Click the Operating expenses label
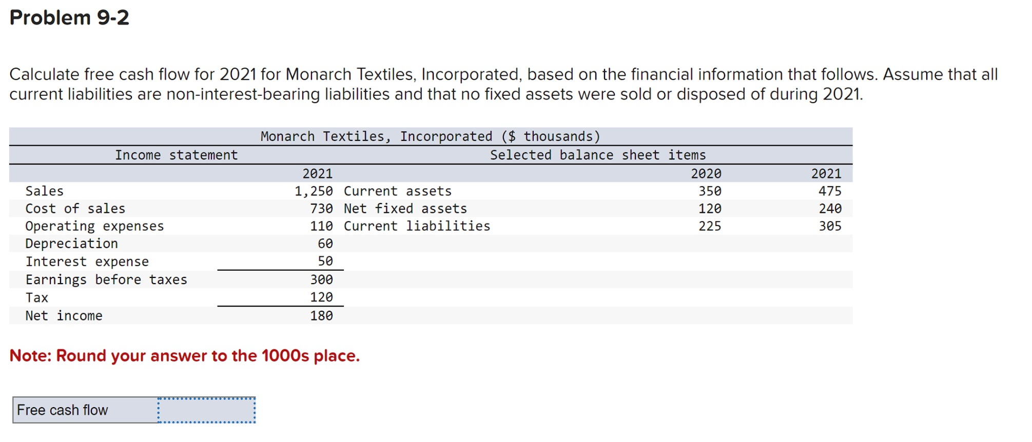Viewport: 1032px width, 442px height. [x=94, y=226]
